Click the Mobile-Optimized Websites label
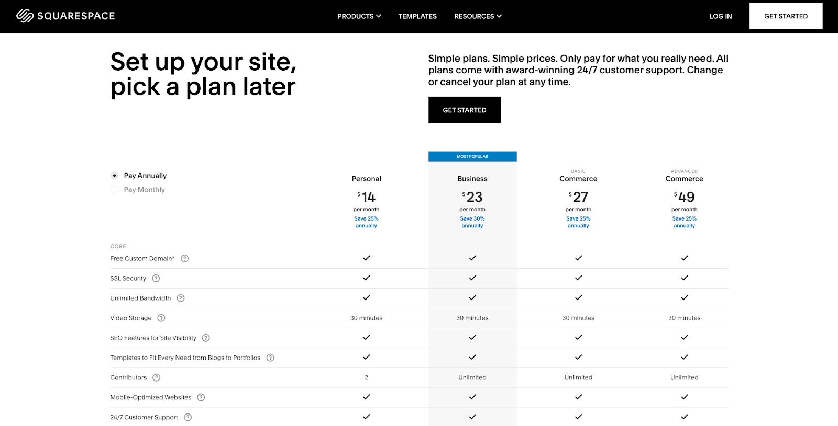The image size is (838, 426). (x=151, y=397)
